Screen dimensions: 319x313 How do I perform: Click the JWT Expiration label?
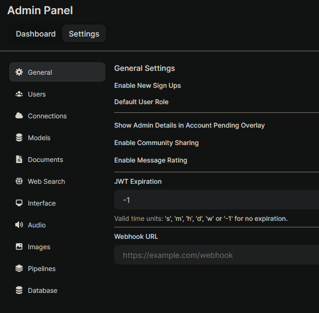tap(138, 182)
